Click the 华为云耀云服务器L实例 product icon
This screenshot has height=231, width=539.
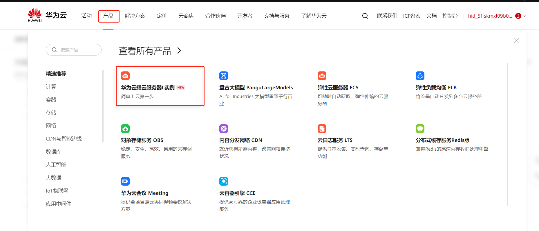125,76
